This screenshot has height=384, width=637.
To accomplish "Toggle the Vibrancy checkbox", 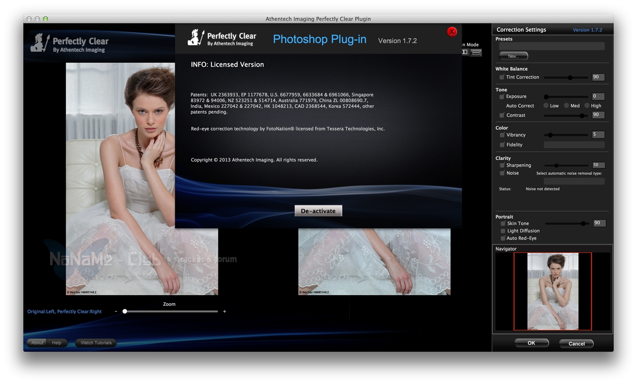I will pyautogui.click(x=502, y=135).
